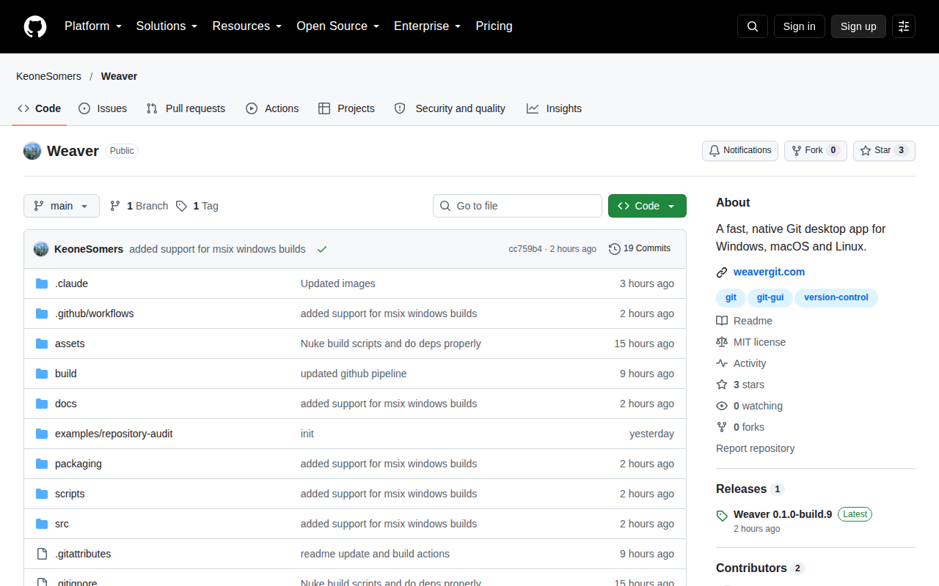Open the search magnifier icon in header
Screen dimensions: 939x586
(753, 26)
